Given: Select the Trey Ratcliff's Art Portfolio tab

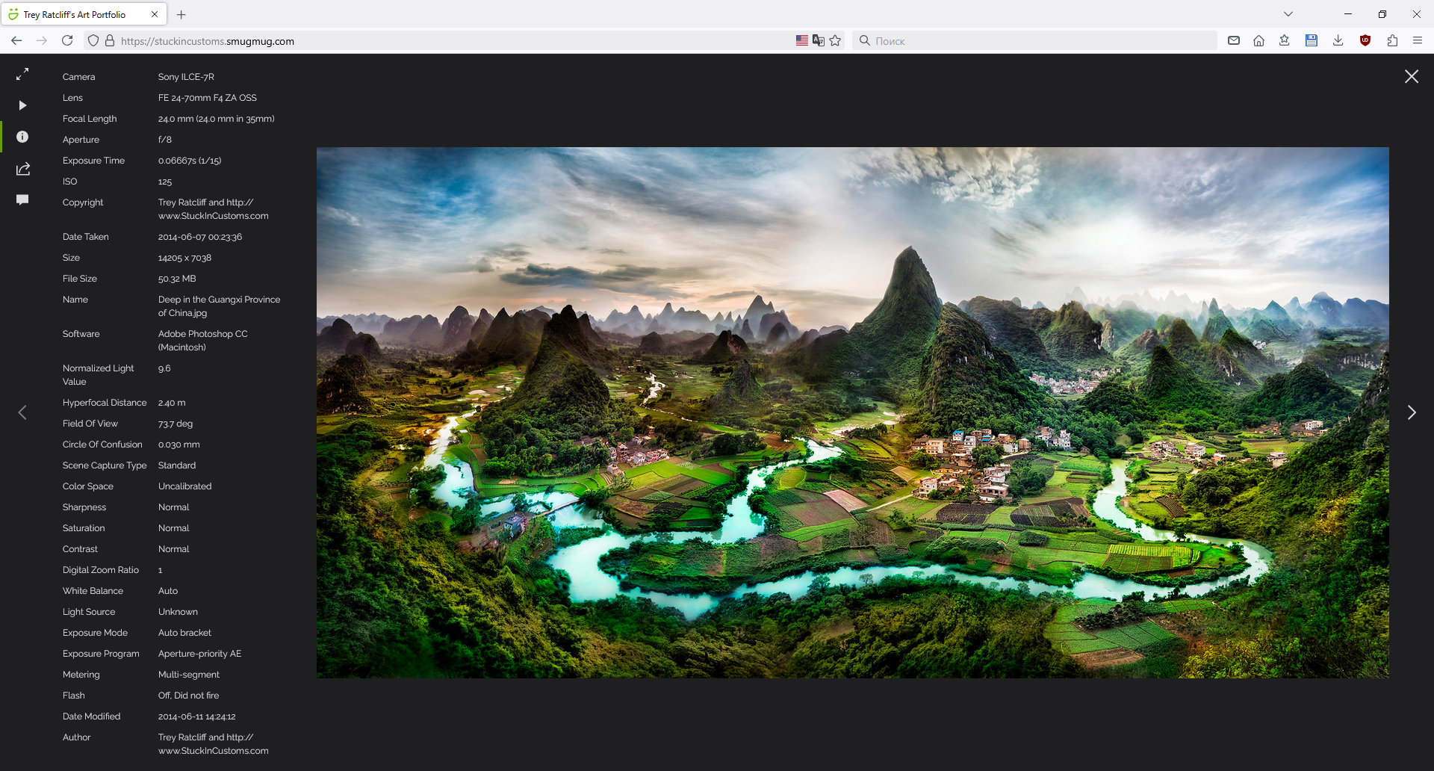Looking at the screenshot, I should coord(75,14).
